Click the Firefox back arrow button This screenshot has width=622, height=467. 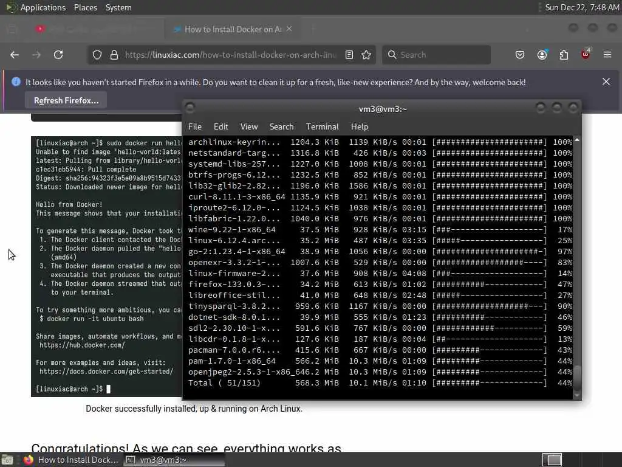(x=15, y=55)
